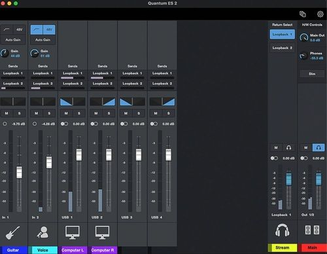Toggle stereo link on USB 4
This screenshot has width=327, height=254.
[154, 124]
